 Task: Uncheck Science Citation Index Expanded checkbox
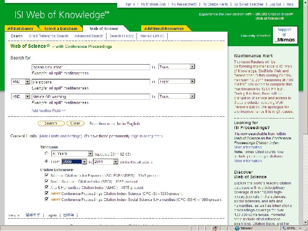click(47, 175)
